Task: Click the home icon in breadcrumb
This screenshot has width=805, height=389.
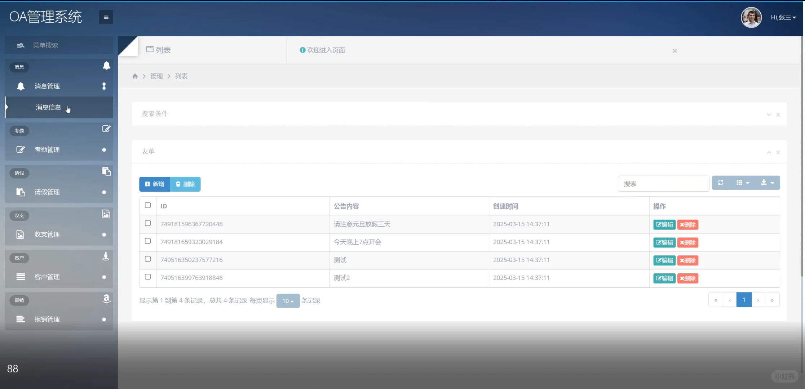Action: click(135, 76)
